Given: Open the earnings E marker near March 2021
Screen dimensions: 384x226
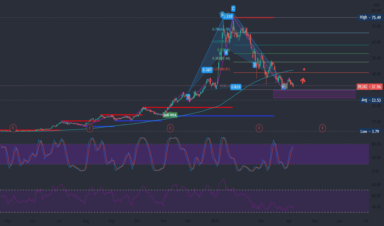Looking at the screenshot, I should pyautogui.click(x=259, y=128).
